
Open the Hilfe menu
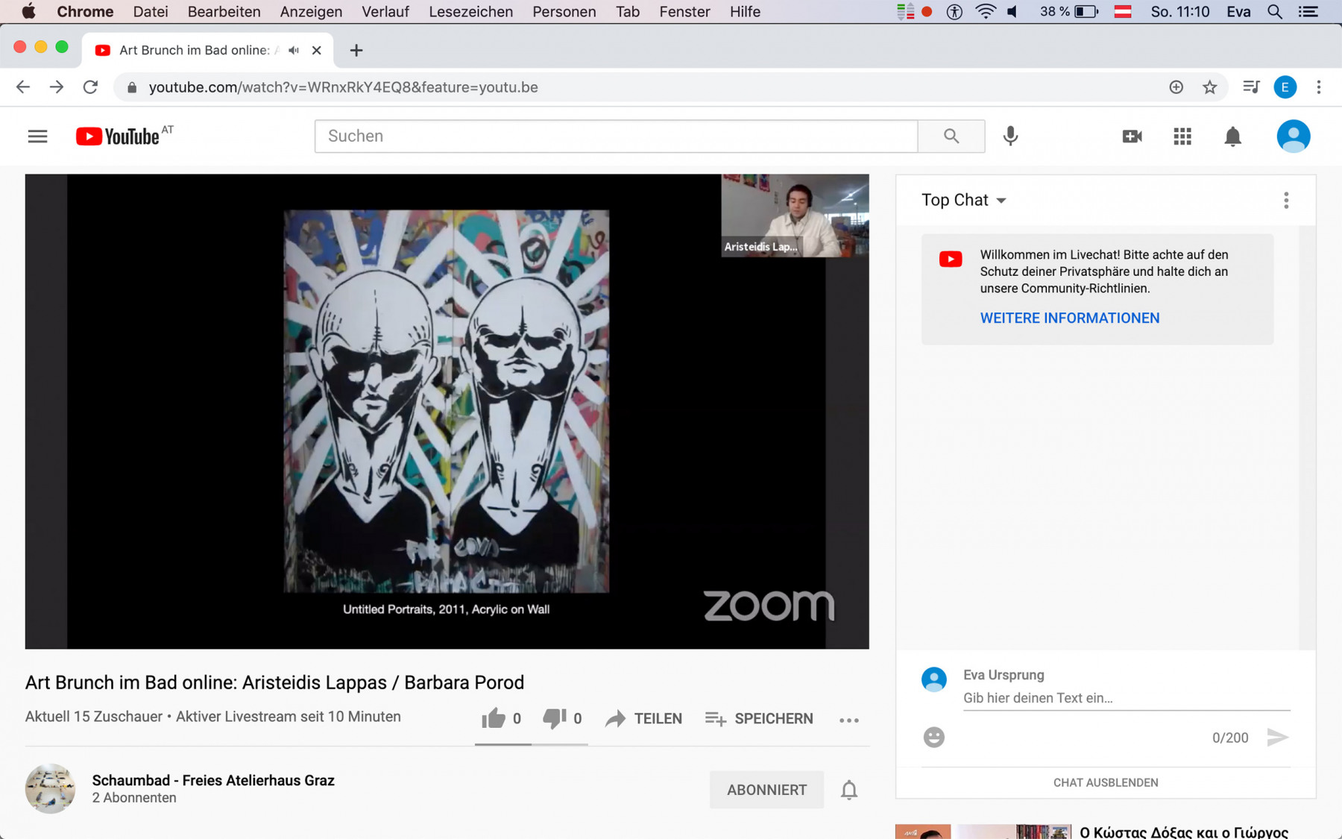coord(745,11)
